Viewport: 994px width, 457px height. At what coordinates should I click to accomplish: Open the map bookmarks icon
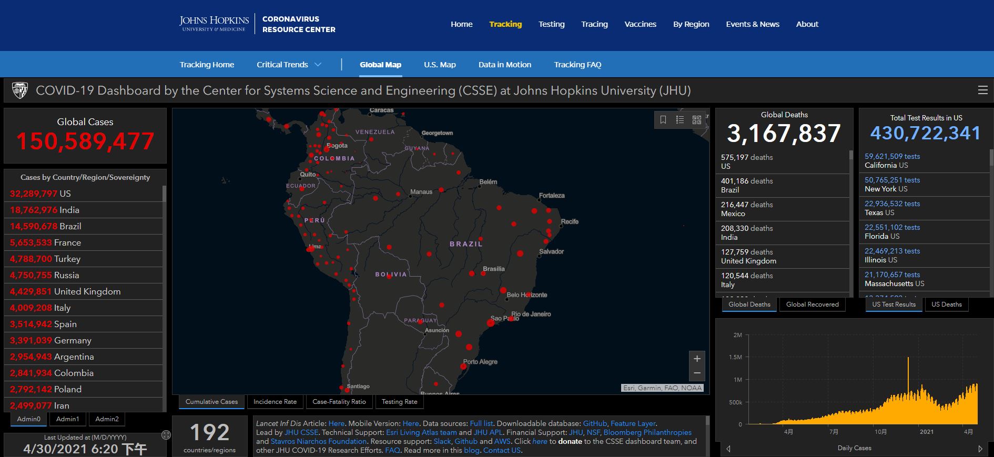663,120
